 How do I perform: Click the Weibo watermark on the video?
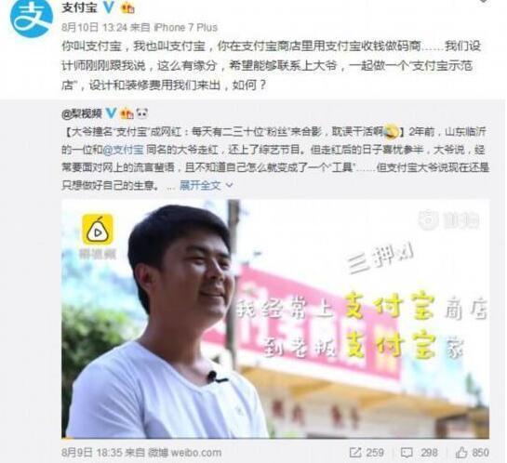click(448, 220)
